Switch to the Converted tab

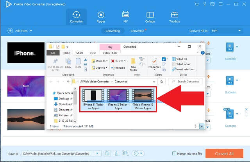tap(137, 30)
